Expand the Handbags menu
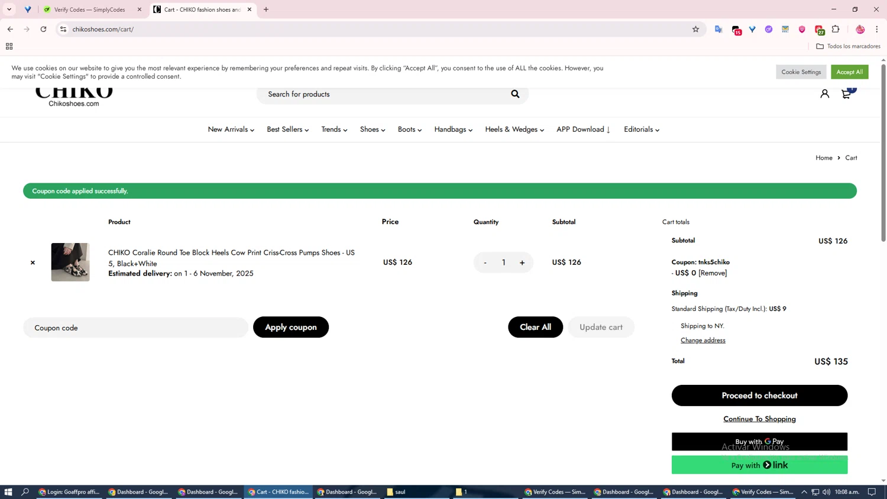The width and height of the screenshot is (887, 499). click(453, 129)
